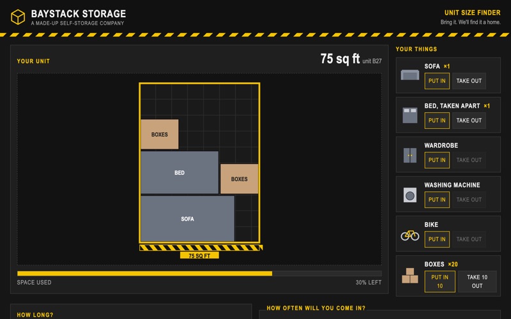Click the bike icon
Image resolution: width=511 pixels, height=319 pixels.
(x=409, y=235)
